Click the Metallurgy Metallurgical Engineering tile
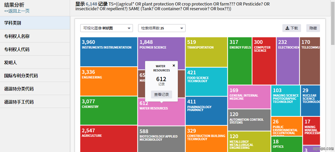Screen dimensions: 335x152 (x=249, y=142)
